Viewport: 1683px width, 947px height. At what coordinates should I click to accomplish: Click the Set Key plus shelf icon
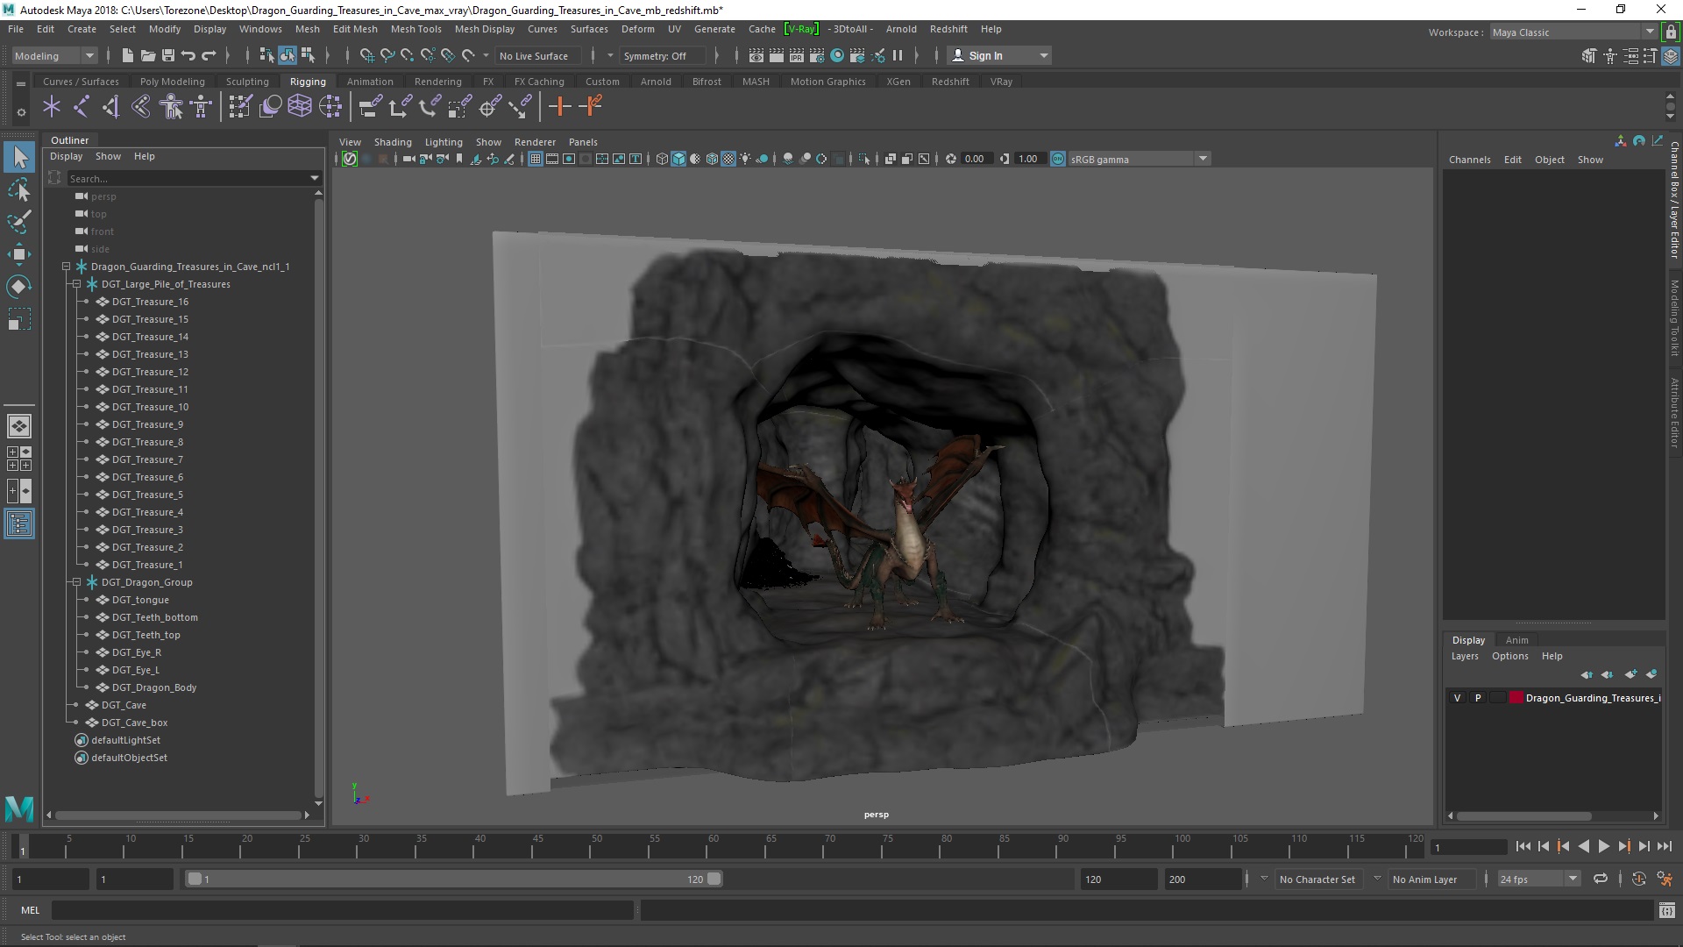[559, 107]
